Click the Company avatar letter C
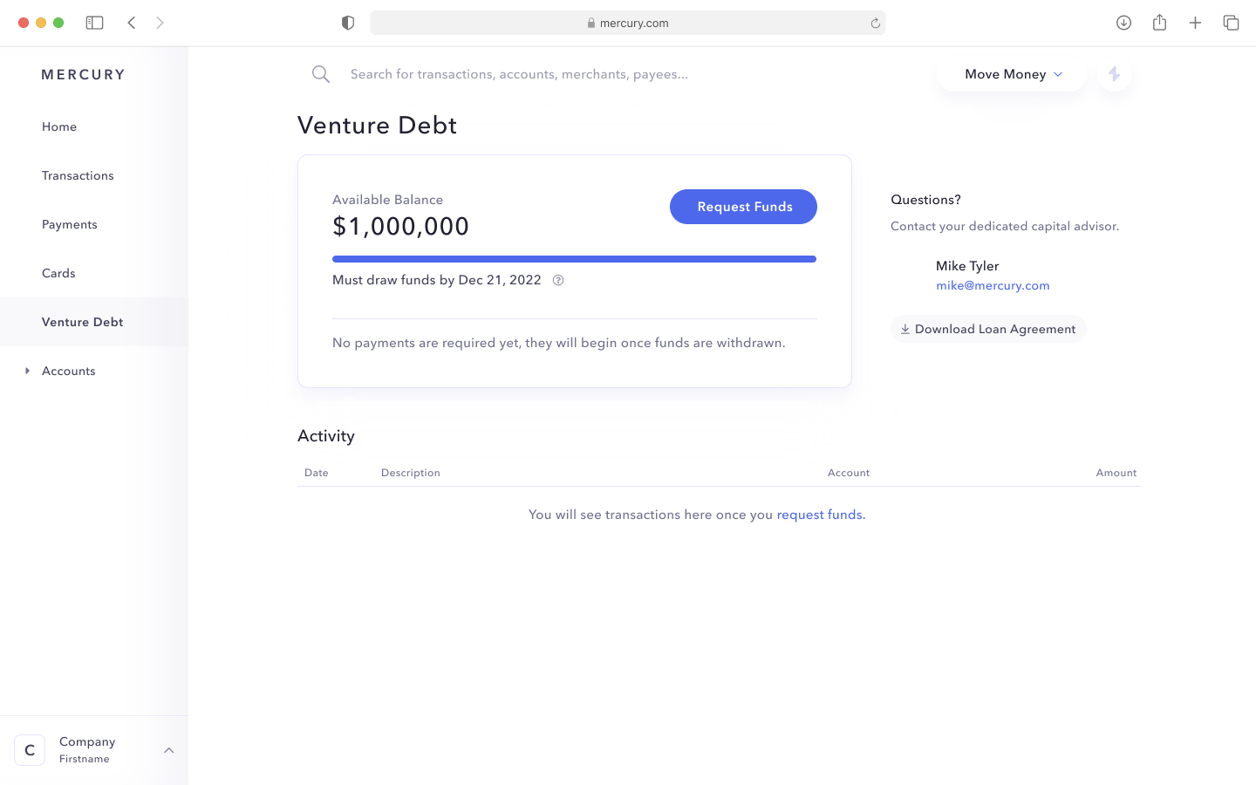Screen dimensions: 1256x785 30,750
